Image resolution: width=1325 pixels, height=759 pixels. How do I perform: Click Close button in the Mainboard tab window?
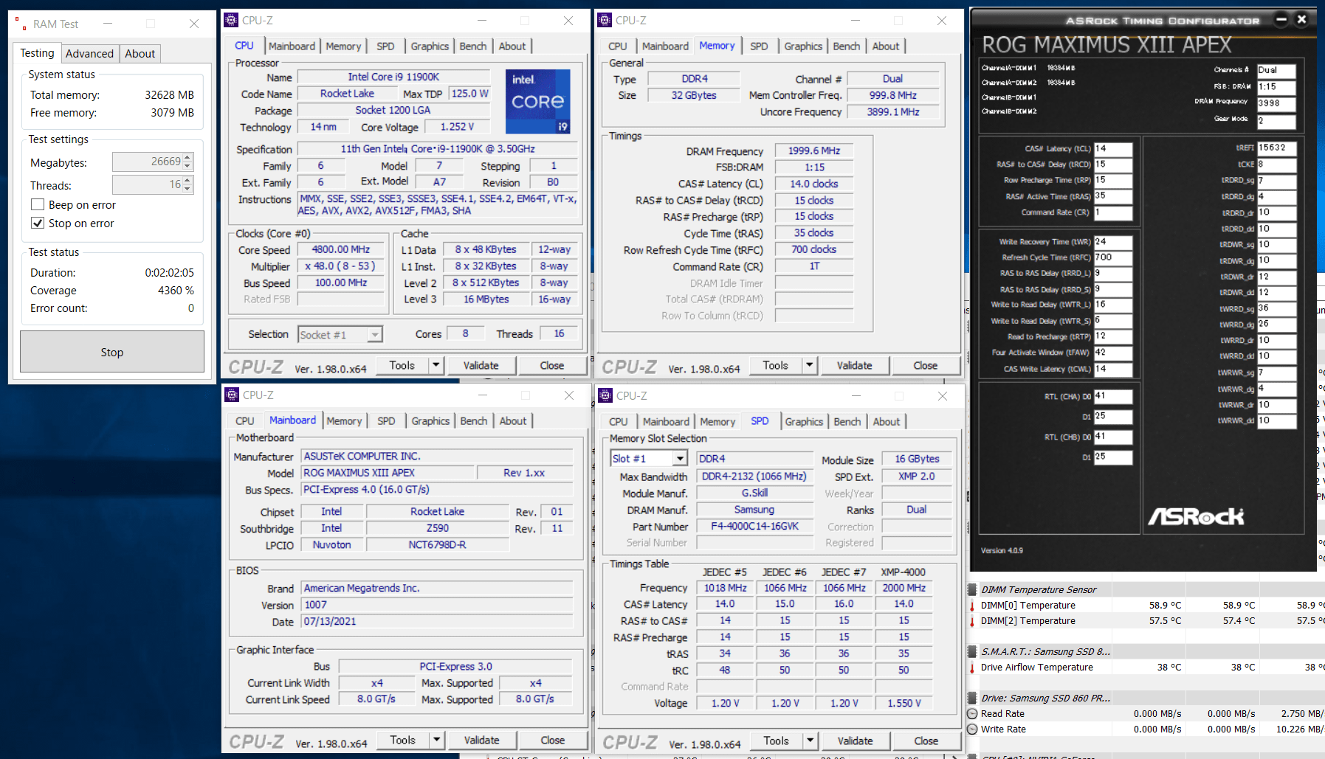pos(552,740)
